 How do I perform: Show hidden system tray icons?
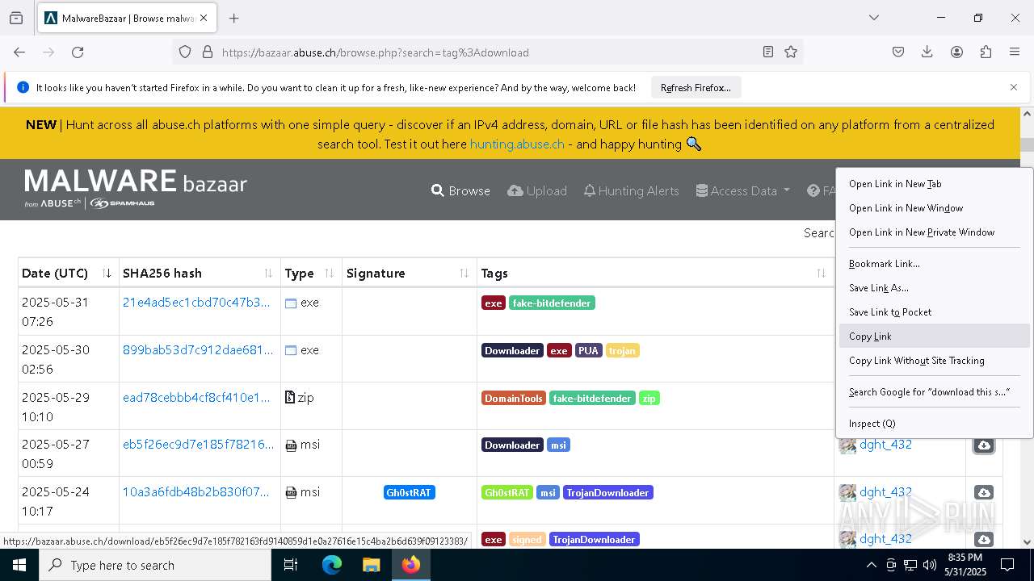871,565
